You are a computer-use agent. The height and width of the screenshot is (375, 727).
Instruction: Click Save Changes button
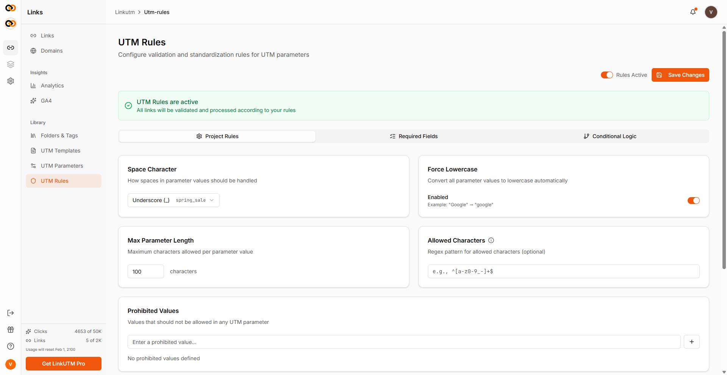click(x=680, y=75)
